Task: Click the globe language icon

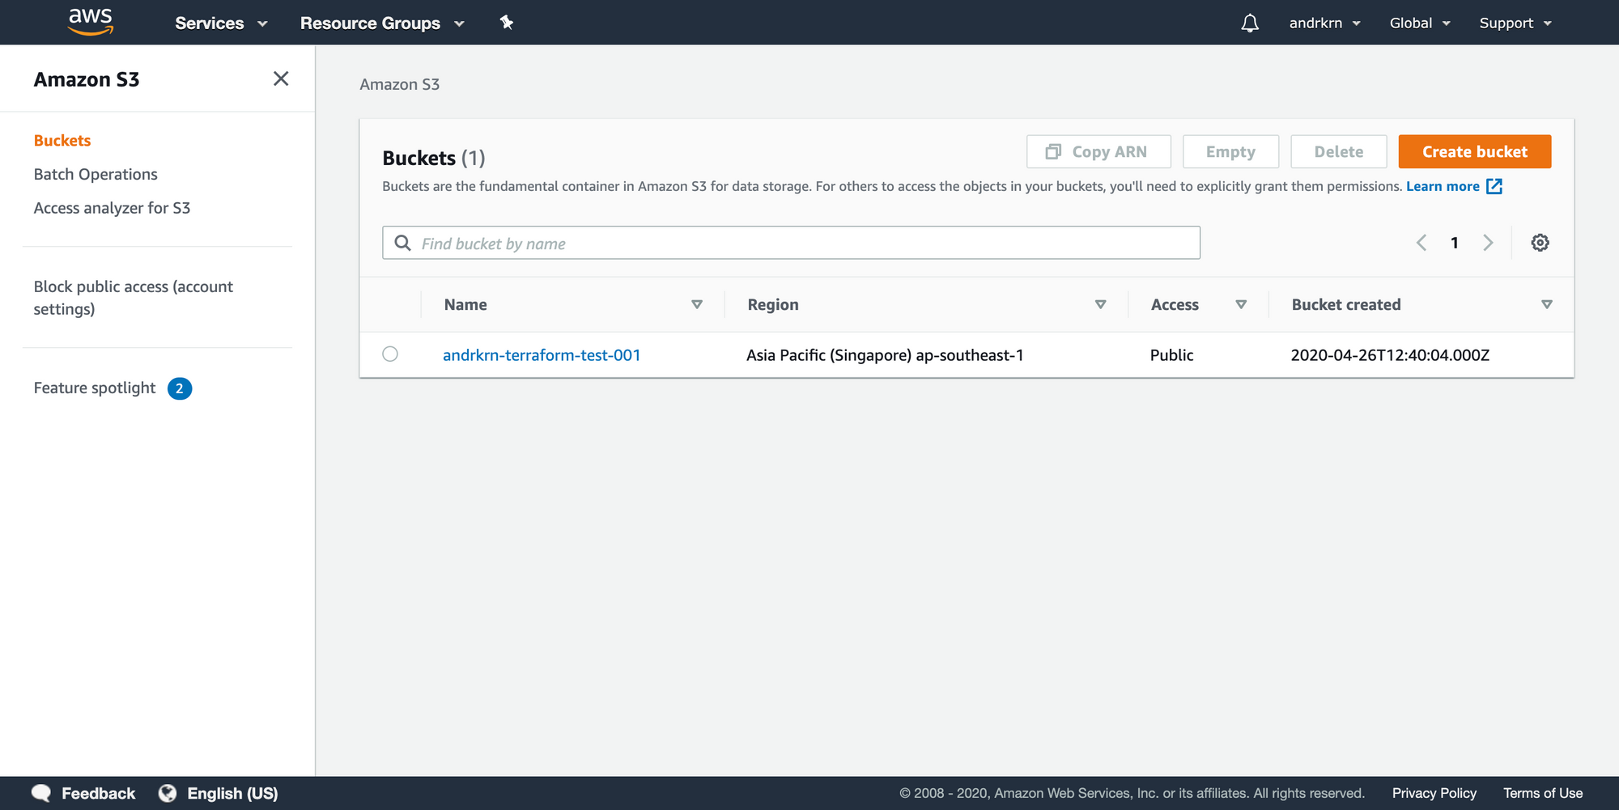Action: click(168, 793)
